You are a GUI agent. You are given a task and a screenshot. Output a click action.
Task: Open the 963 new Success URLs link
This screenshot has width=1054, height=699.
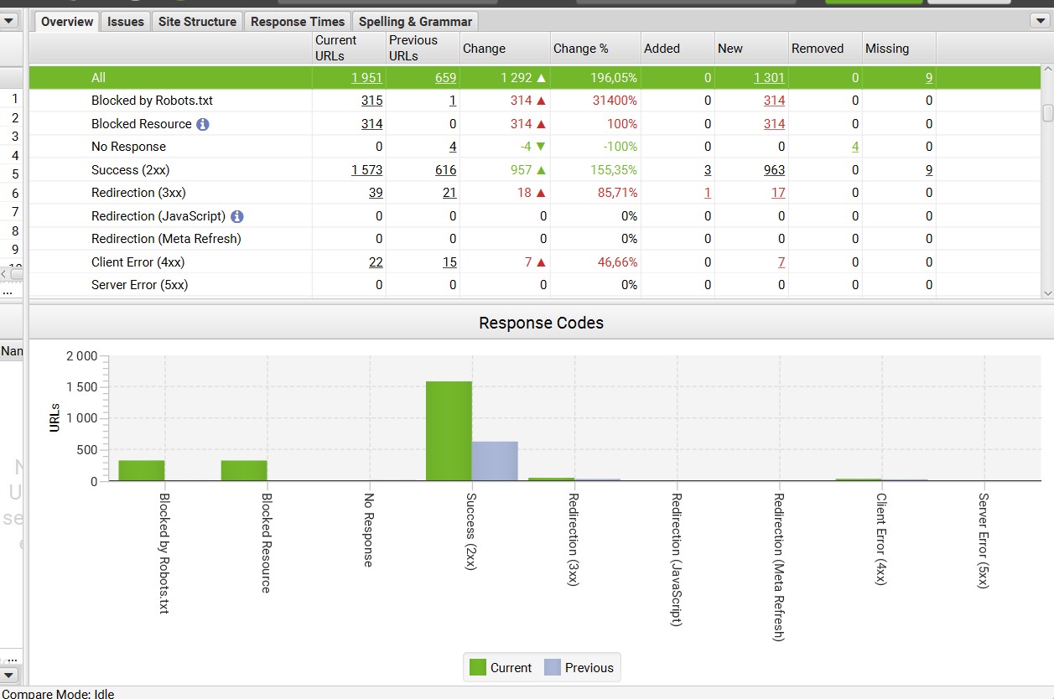[x=774, y=170]
